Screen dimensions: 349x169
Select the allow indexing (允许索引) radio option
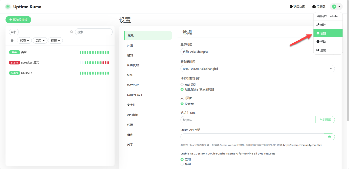(182, 84)
